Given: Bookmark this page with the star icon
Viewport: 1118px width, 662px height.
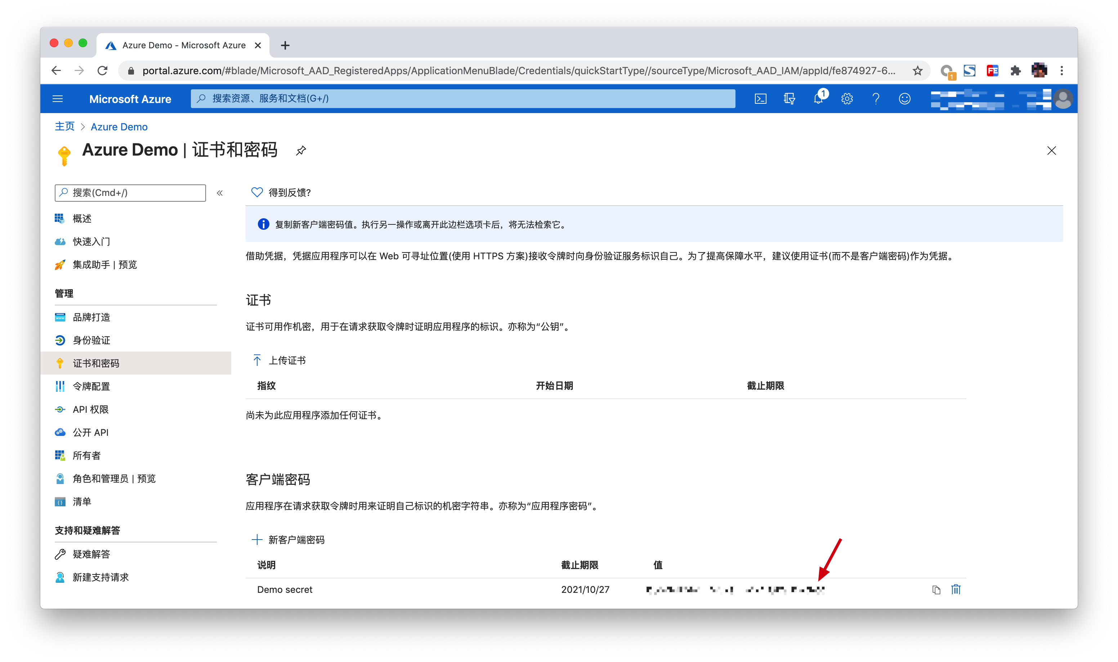Looking at the screenshot, I should [917, 71].
